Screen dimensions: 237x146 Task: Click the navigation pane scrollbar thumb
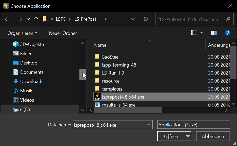(x=83, y=75)
